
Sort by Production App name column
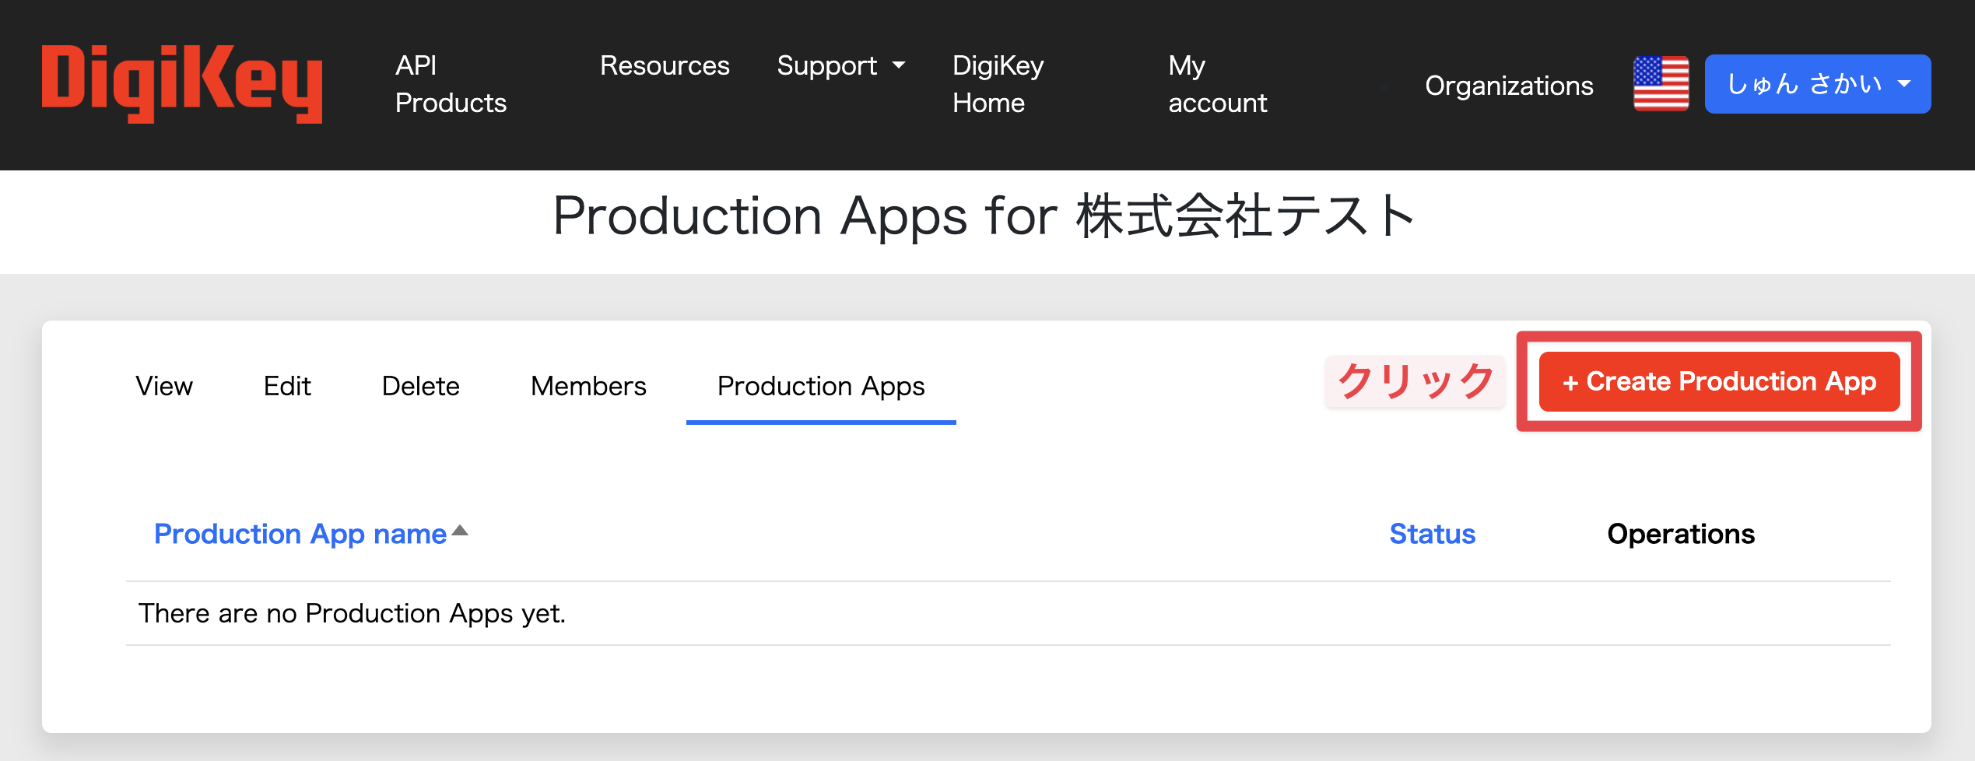pyautogui.click(x=300, y=534)
